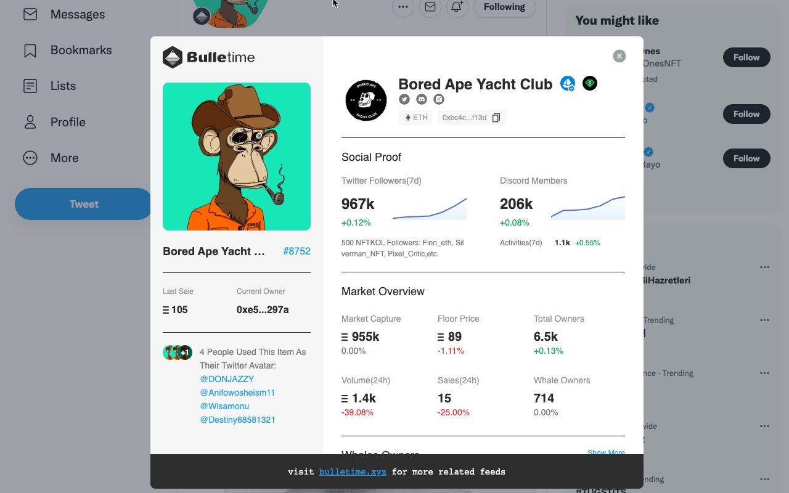Open the trending topic options ellipsis
The height and width of the screenshot is (493, 789).
[764, 320]
